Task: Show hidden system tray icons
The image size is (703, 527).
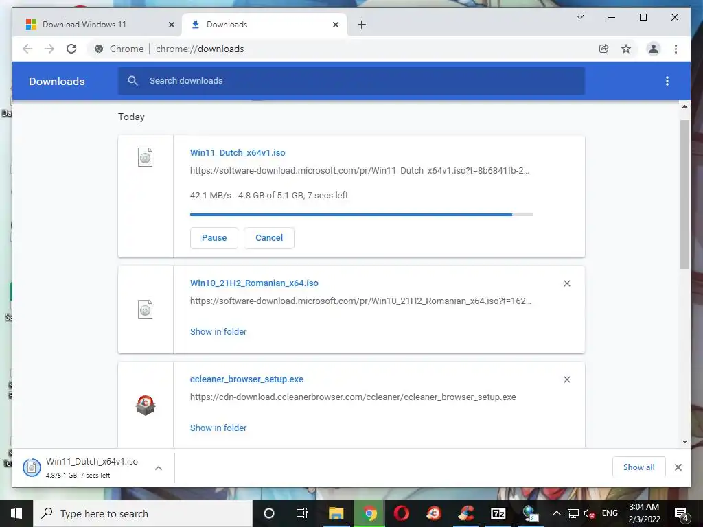Action: (556, 513)
